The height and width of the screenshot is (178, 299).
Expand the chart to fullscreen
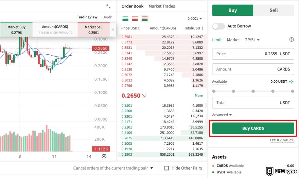point(108,6)
